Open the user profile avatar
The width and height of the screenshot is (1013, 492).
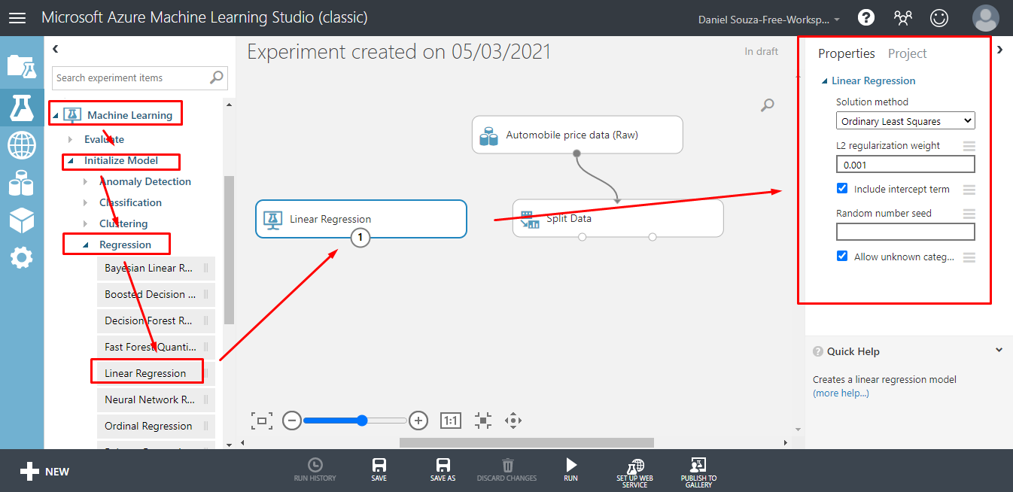(986, 17)
